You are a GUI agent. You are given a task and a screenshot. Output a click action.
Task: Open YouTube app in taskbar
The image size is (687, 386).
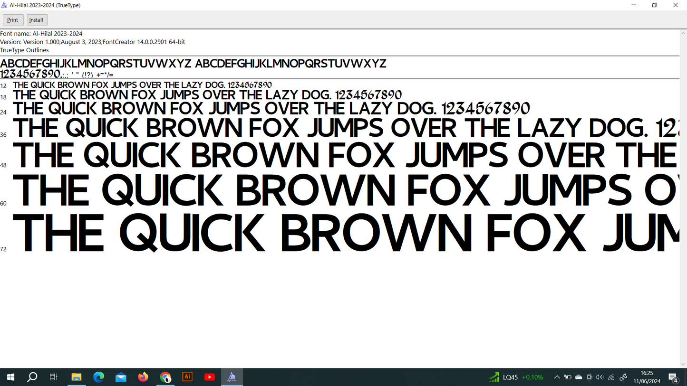pos(209,377)
